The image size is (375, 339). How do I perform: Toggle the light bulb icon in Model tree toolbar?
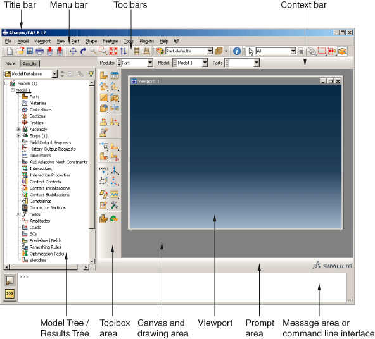pyautogui.click(x=91, y=74)
